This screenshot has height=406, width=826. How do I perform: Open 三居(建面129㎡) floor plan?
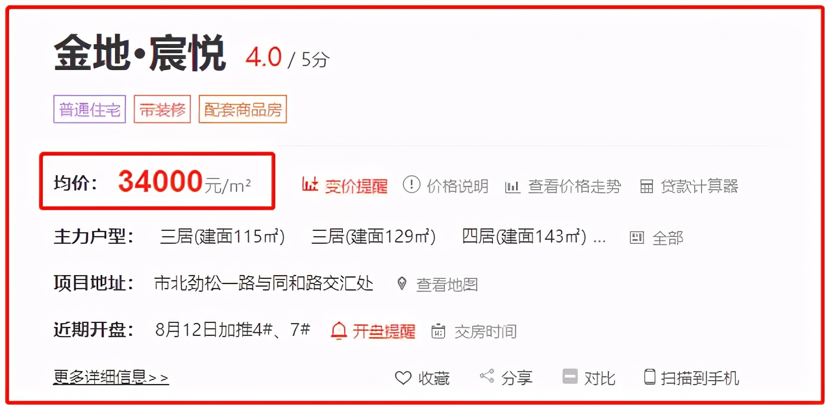tap(373, 237)
